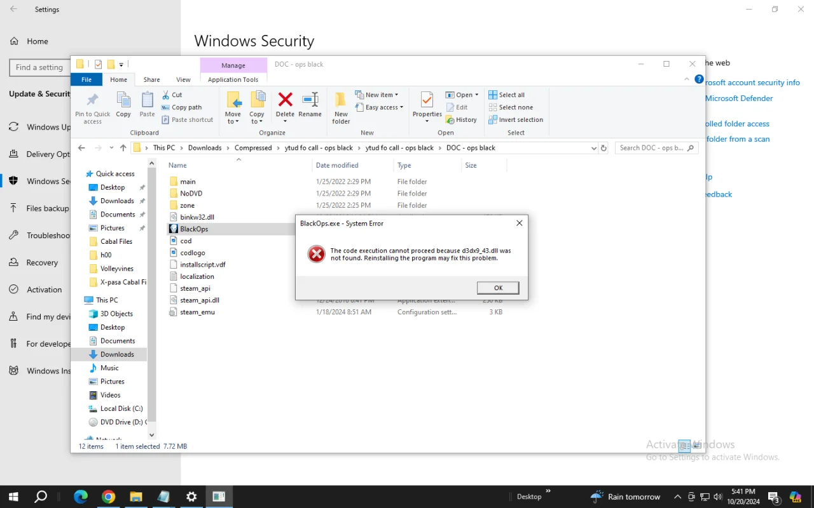The height and width of the screenshot is (508, 814).
Task: Go back using Explorer's Back arrow
Action: tap(81, 148)
